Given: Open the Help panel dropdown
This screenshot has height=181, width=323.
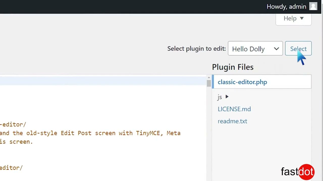Looking at the screenshot, I should (293, 19).
